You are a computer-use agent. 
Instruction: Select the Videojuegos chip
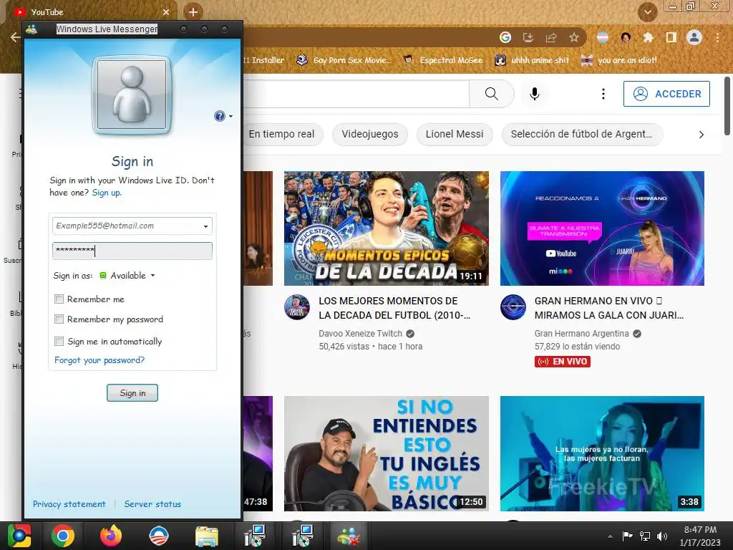coord(370,134)
